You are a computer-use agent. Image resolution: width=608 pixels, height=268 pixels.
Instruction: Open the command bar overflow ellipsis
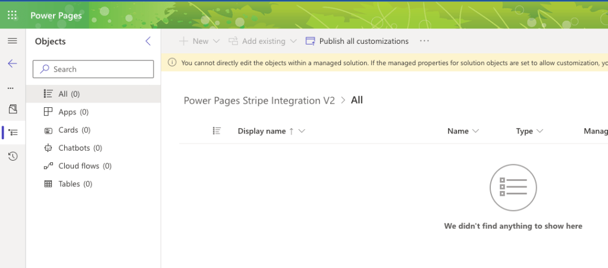pyautogui.click(x=424, y=41)
